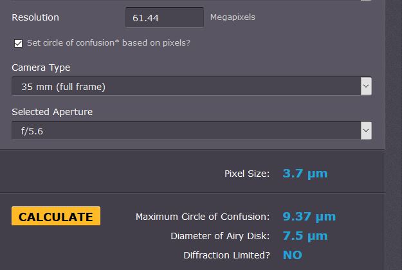The image size is (402, 270).
Task: Click the Pixel Size label
Action: [x=247, y=174]
